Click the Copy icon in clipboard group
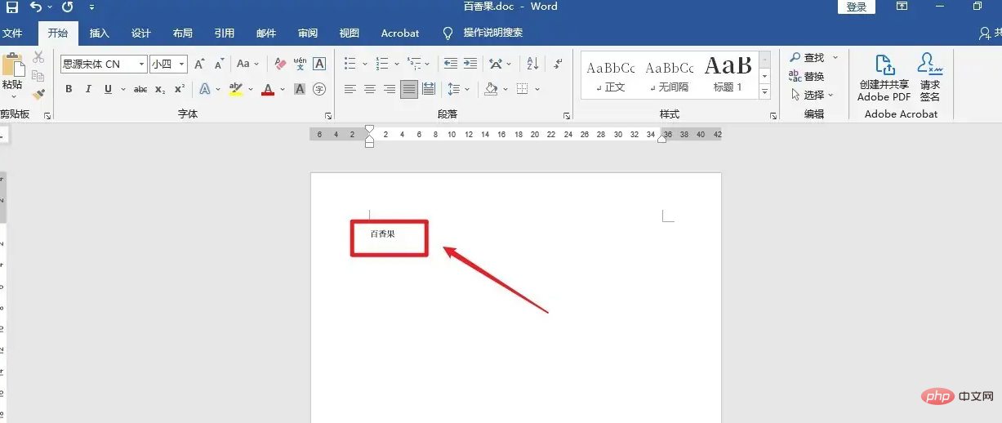 pyautogui.click(x=38, y=76)
